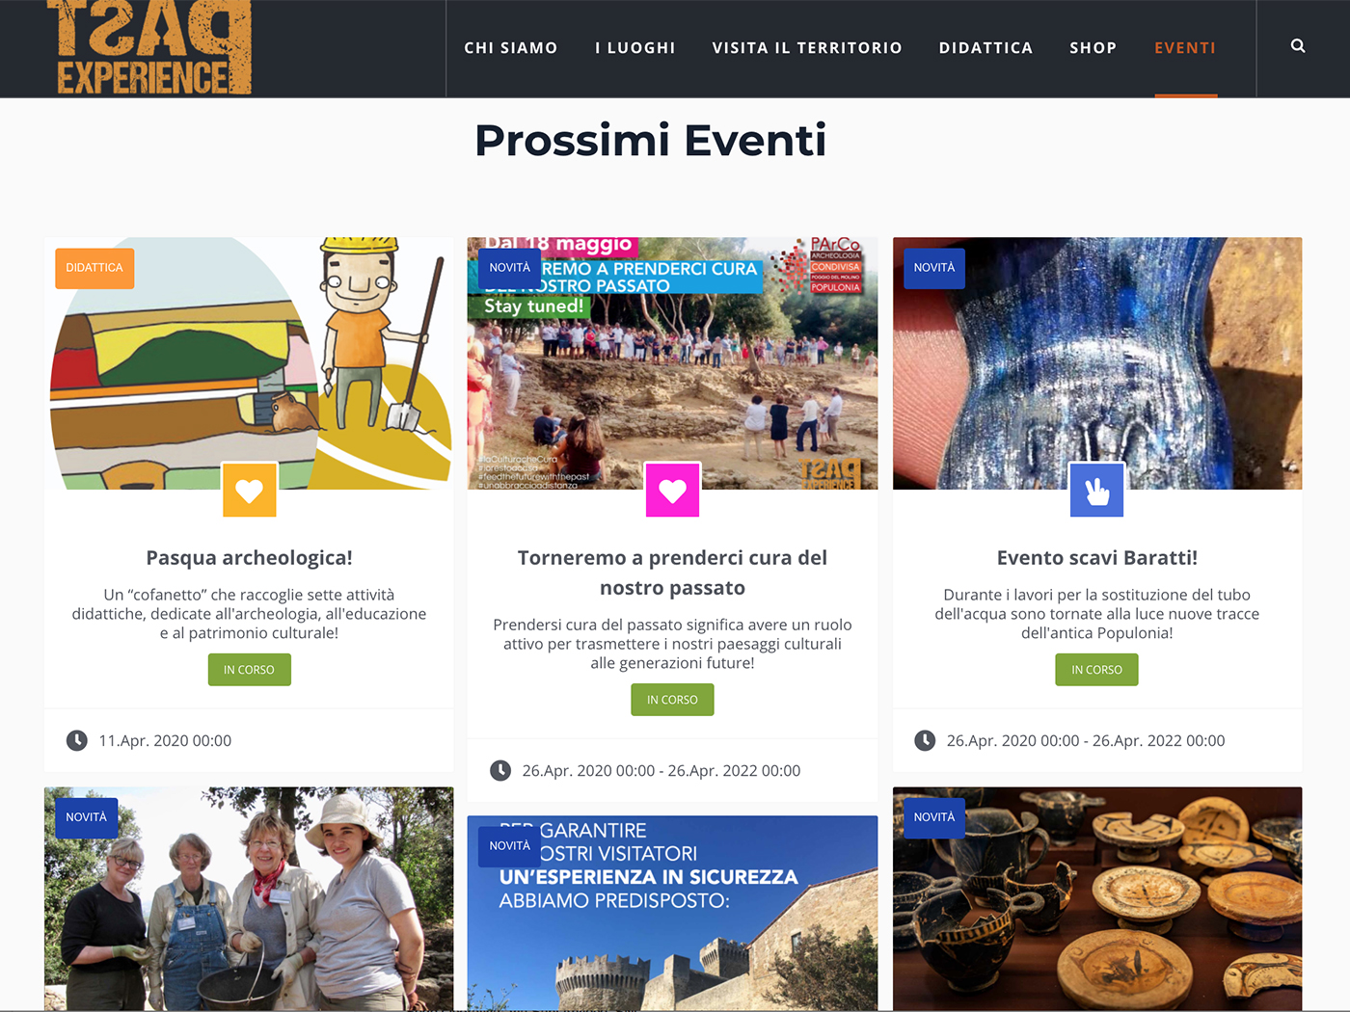1350x1012 pixels.
Task: Click In Corso button under Pasqua archeologica
Action: click(250, 670)
